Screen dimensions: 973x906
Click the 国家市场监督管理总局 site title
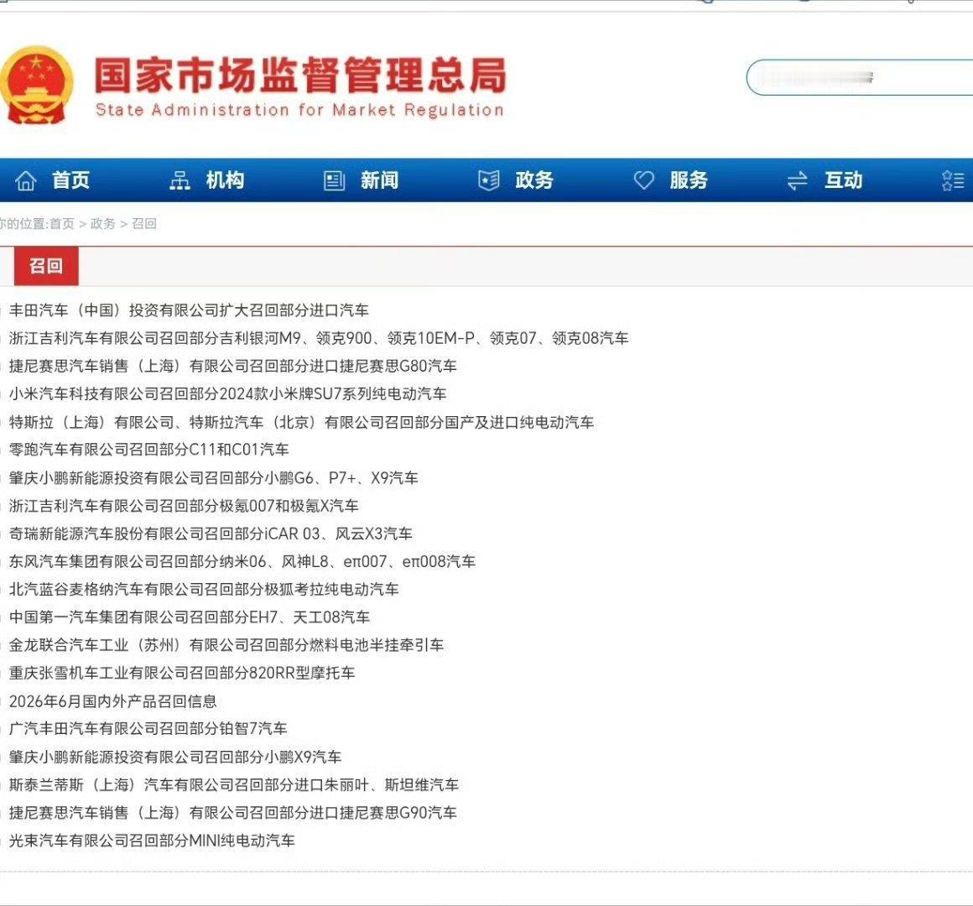[x=300, y=75]
